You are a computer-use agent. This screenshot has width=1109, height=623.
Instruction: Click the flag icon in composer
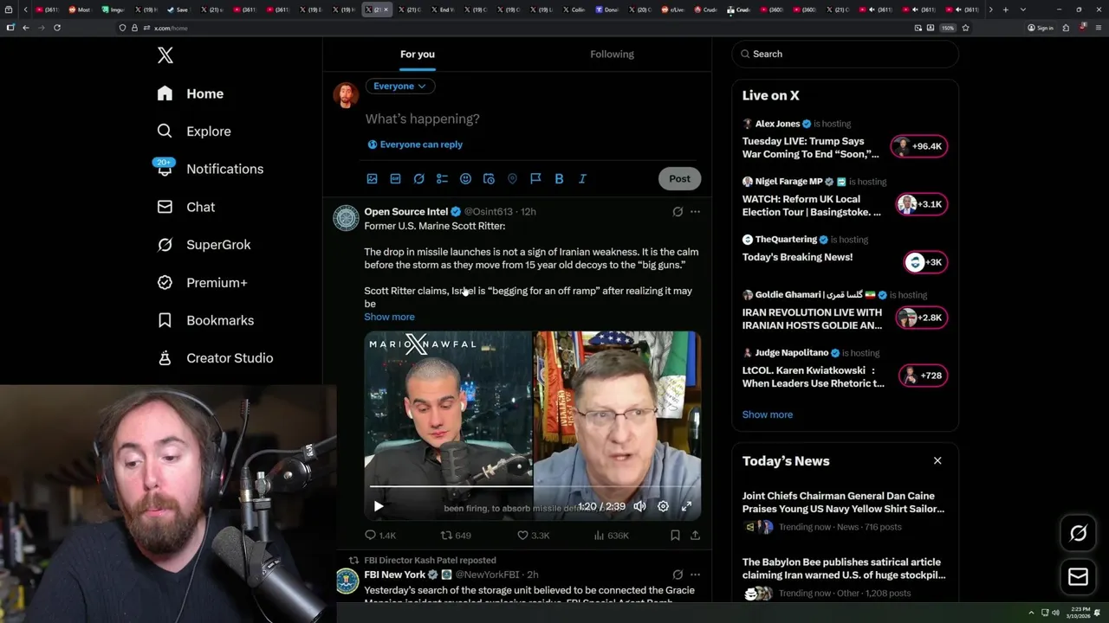(535, 178)
